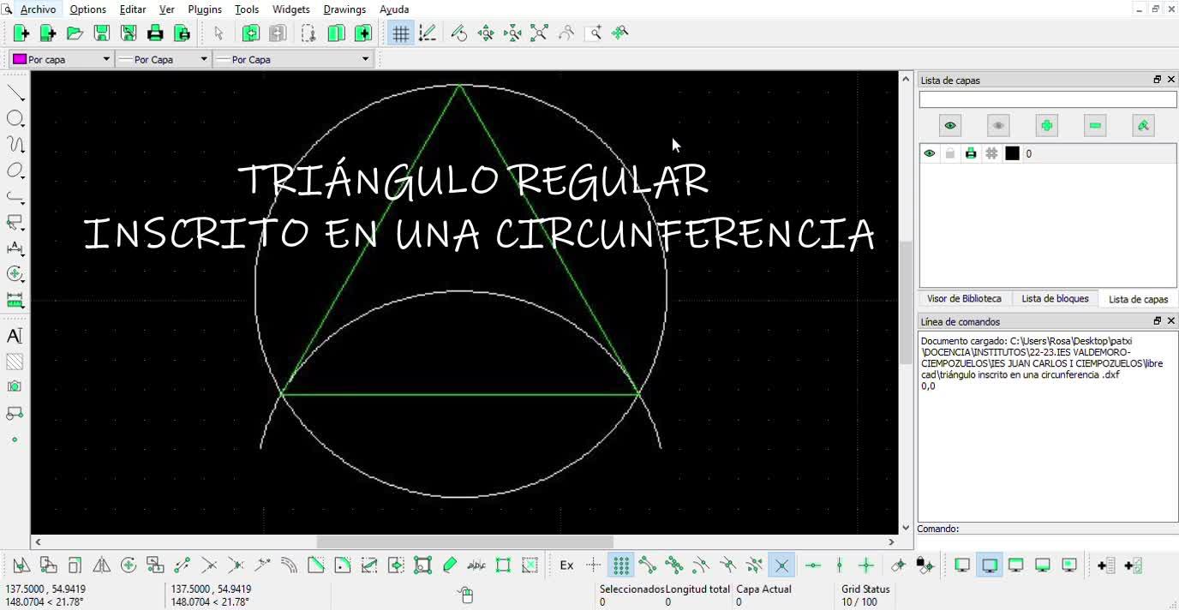Select the Hatch tool
Screen dimensions: 1179x610
click(x=15, y=362)
